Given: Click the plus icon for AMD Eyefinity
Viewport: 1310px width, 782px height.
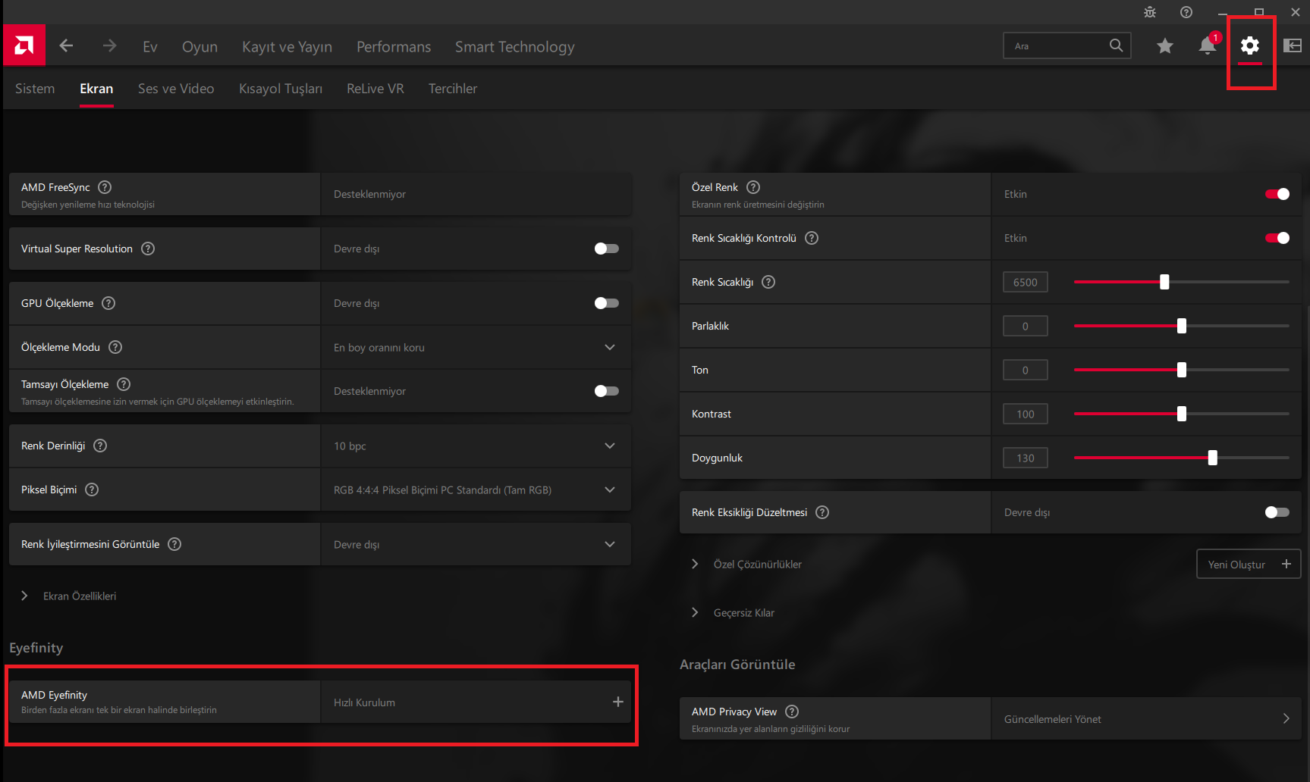Looking at the screenshot, I should click(618, 702).
